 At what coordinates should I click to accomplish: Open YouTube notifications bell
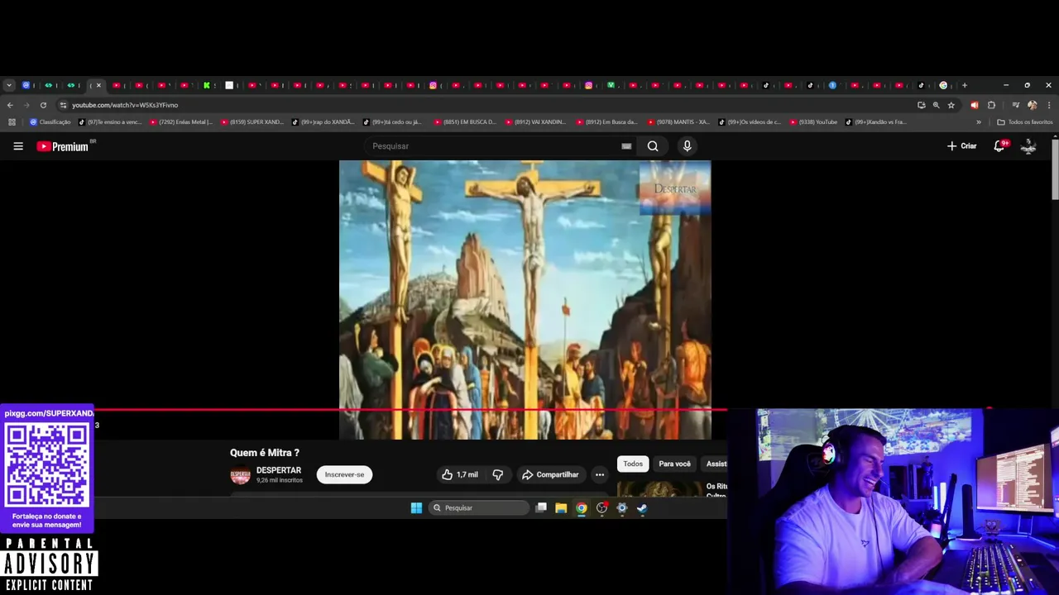(1000, 145)
